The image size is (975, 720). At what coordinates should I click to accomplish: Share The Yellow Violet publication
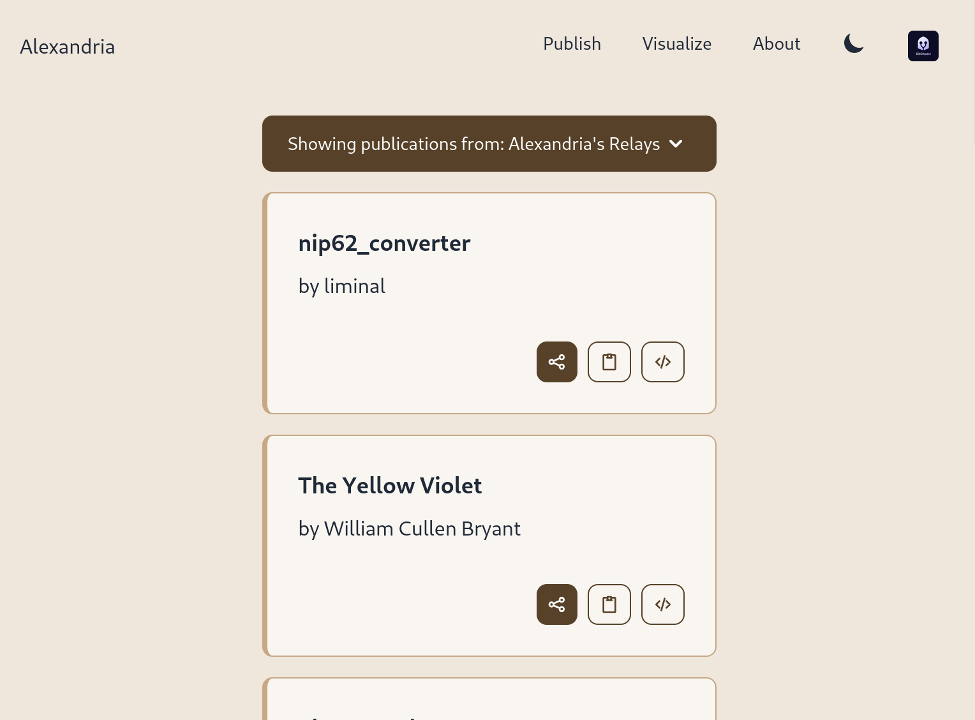coord(556,604)
